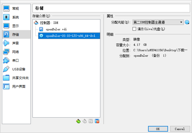Add a new storage controller
The image size is (192, 133).
(x=78, y=121)
